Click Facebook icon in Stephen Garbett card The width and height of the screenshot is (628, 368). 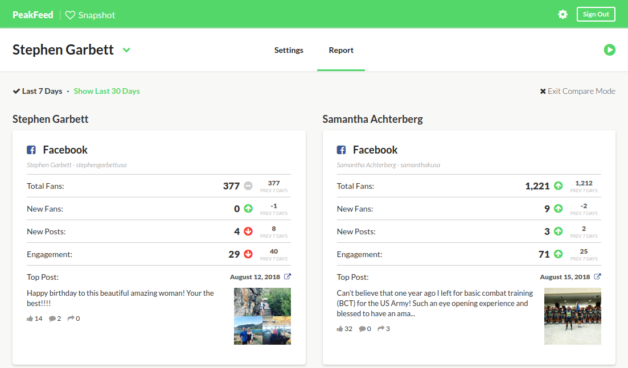(x=31, y=150)
